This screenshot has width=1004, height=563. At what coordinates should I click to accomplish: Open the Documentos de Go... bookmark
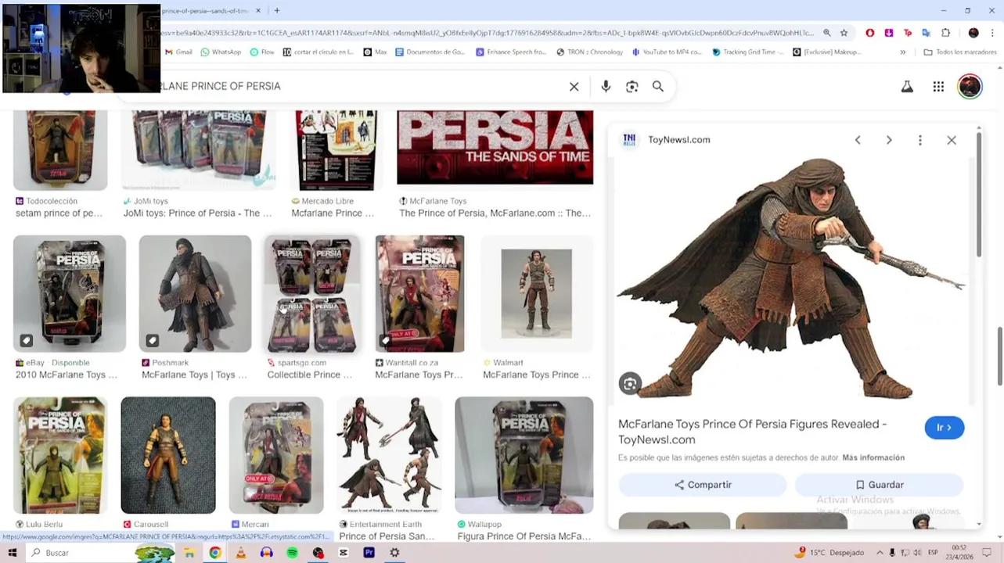pos(430,52)
